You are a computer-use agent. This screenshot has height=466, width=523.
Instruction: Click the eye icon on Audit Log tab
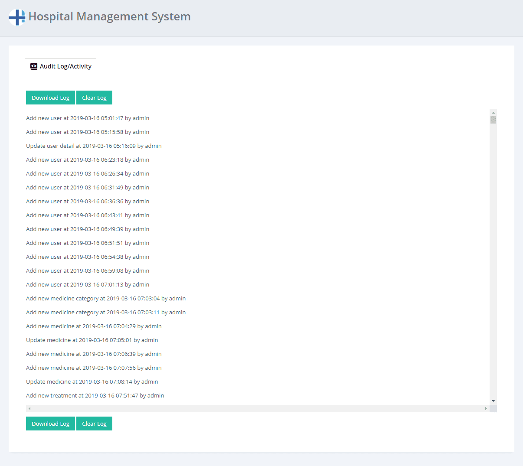34,66
